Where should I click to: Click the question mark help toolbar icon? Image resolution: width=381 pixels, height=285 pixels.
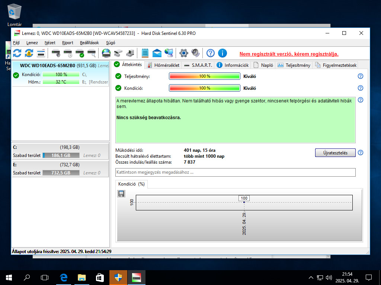click(211, 53)
